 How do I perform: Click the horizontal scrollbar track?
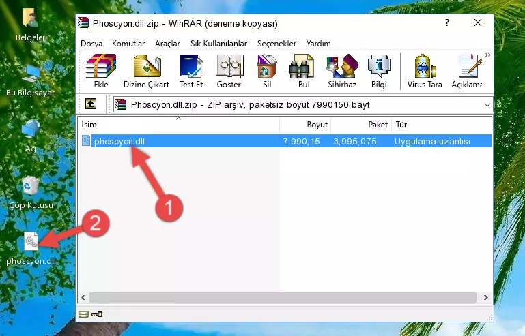[x=283, y=297]
